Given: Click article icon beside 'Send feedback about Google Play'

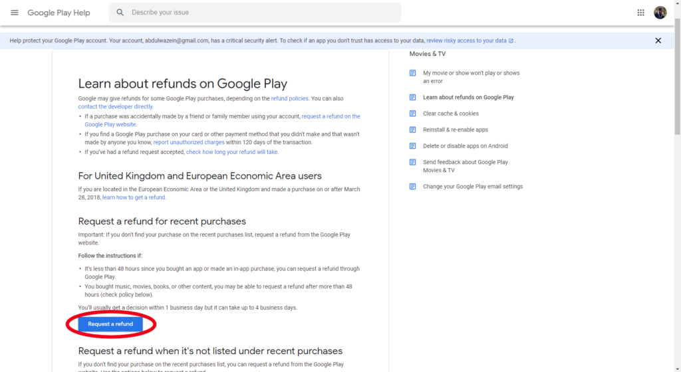Looking at the screenshot, I should [412, 162].
